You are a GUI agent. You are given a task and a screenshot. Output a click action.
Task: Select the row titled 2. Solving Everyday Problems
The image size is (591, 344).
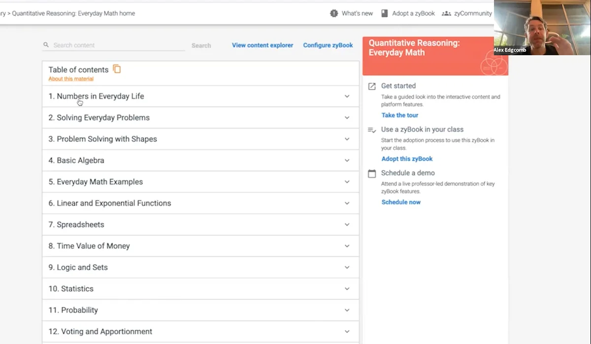[201, 118]
